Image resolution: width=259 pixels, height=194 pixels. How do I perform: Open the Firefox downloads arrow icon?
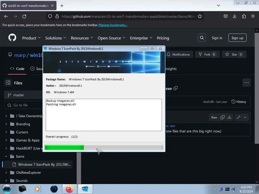tap(234, 16)
